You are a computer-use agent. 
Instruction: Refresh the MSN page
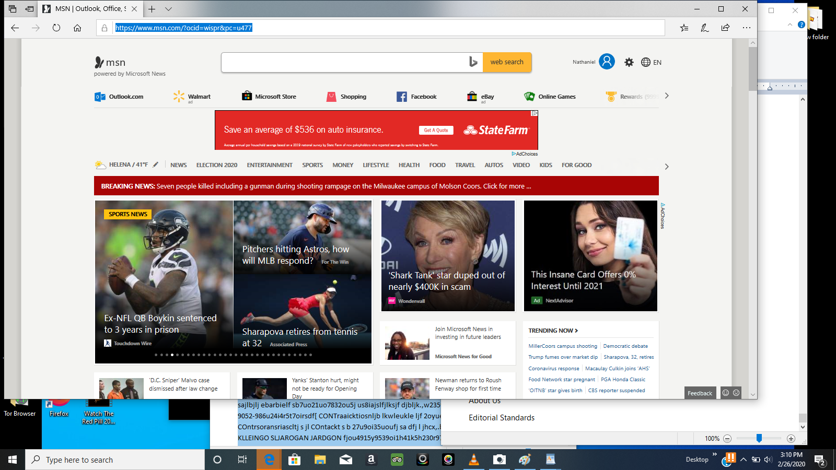point(56,28)
